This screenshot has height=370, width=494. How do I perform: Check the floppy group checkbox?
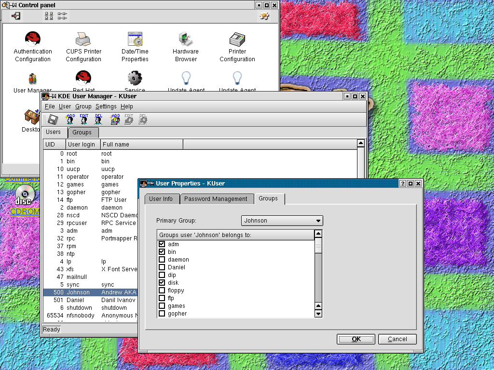(x=162, y=291)
